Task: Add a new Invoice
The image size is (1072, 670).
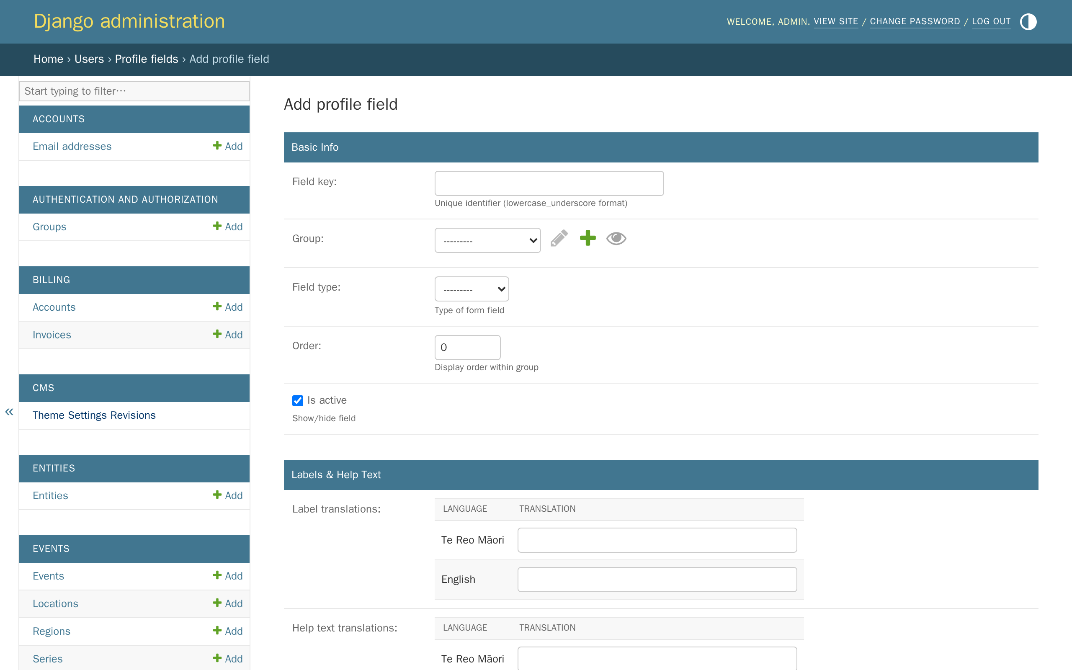Action: click(x=228, y=335)
